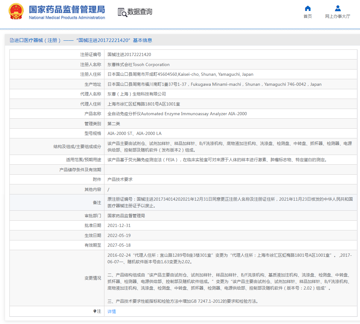360x324 pixels.
Task: Click the 数据查询 magnifier icon
Action: 122,12
